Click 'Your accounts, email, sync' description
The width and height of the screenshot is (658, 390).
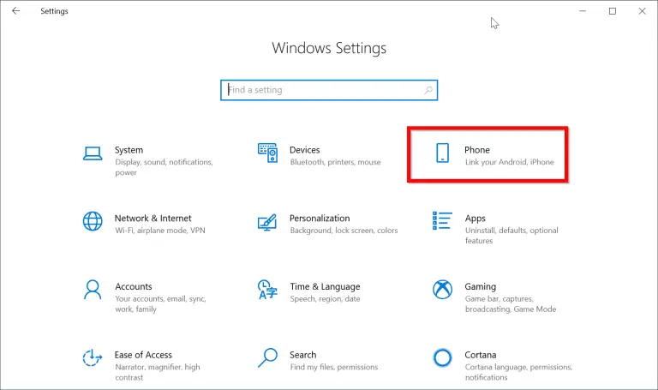[x=160, y=304]
